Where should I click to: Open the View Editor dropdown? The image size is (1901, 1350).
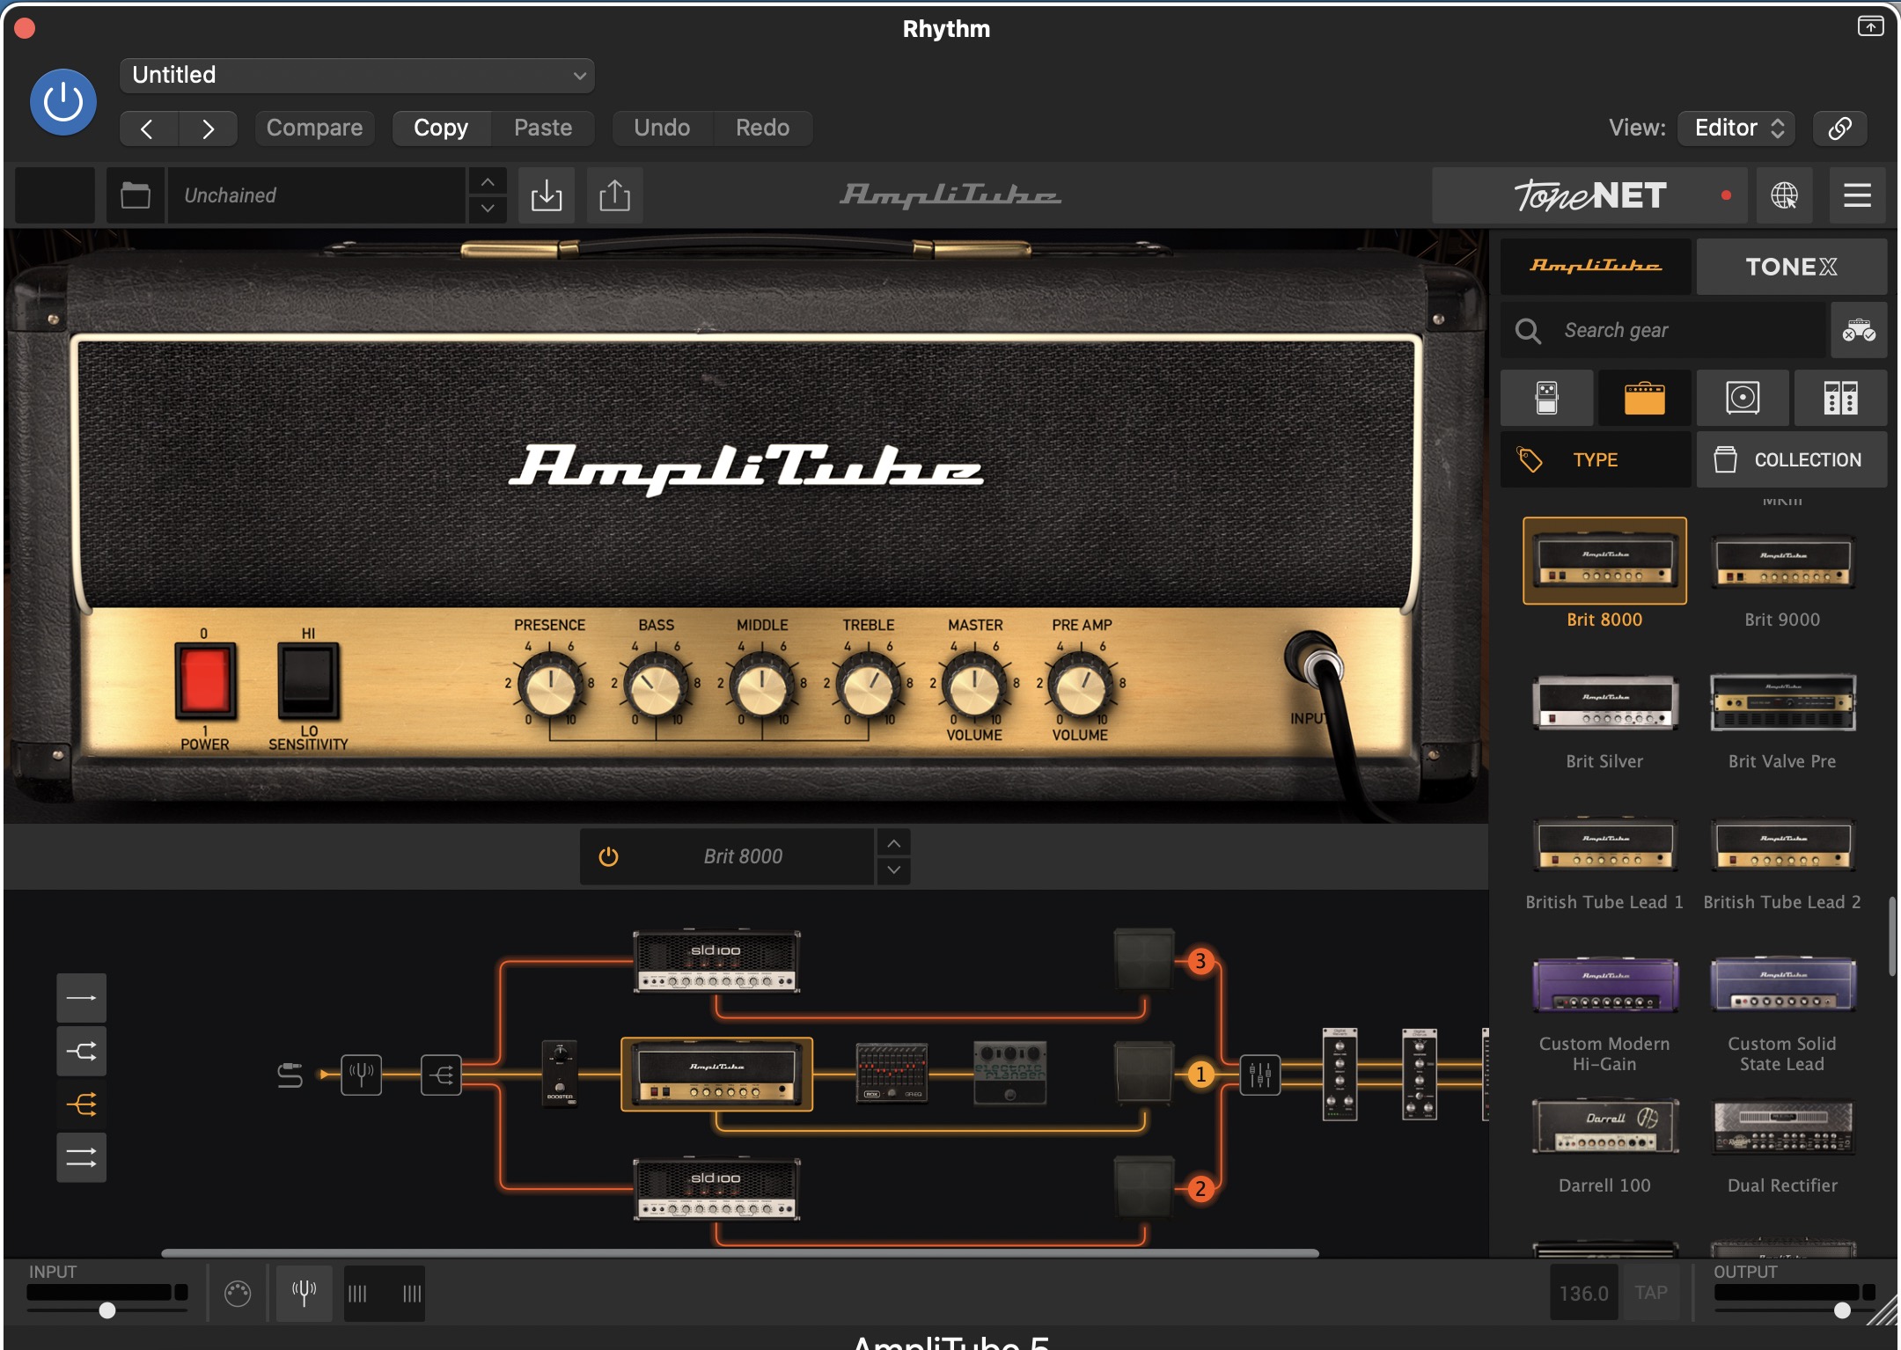tap(1736, 128)
